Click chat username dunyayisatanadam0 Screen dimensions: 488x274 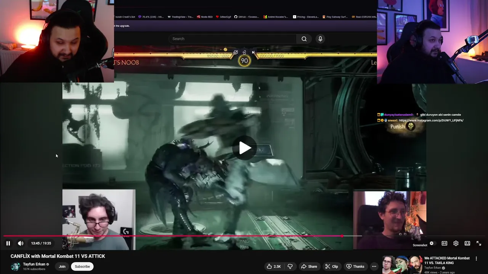[x=399, y=115]
